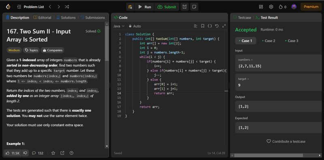Open the 132 comments
Image resolution: width=324 pixels, height=160 pixels.
point(38,153)
